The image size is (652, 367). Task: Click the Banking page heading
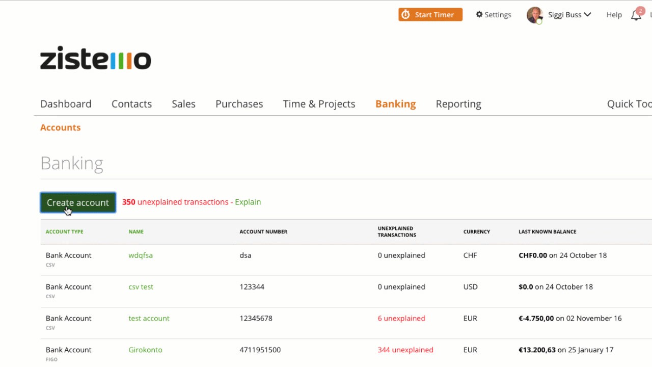pos(72,163)
